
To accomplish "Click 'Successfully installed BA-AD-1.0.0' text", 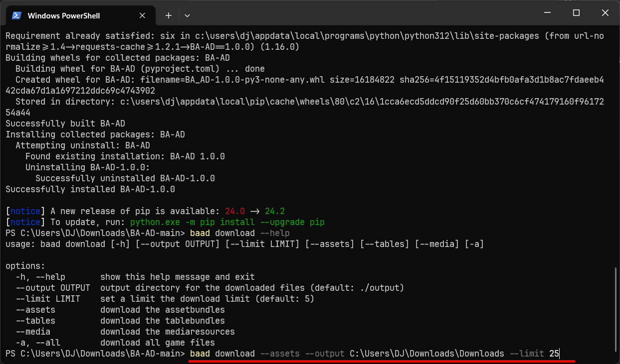I will click(90, 189).
